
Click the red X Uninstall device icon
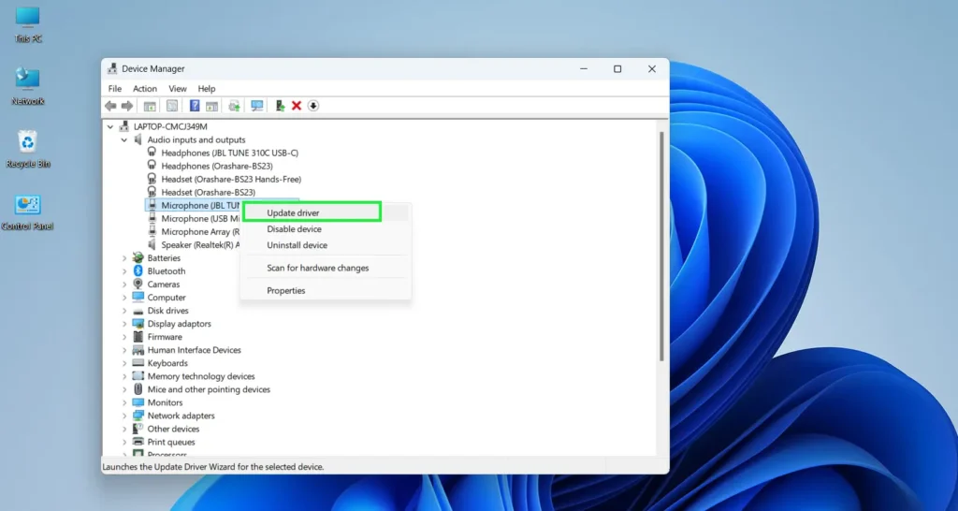click(297, 106)
